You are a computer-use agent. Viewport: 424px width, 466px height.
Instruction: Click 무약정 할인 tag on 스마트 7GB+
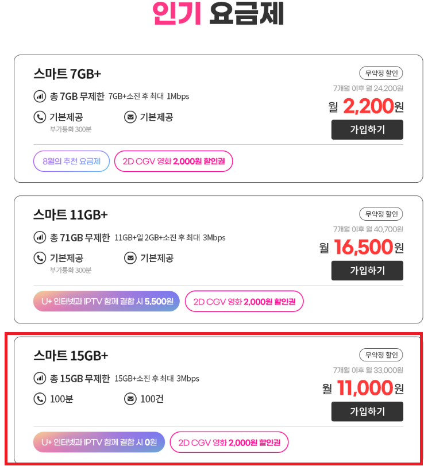pyautogui.click(x=381, y=73)
